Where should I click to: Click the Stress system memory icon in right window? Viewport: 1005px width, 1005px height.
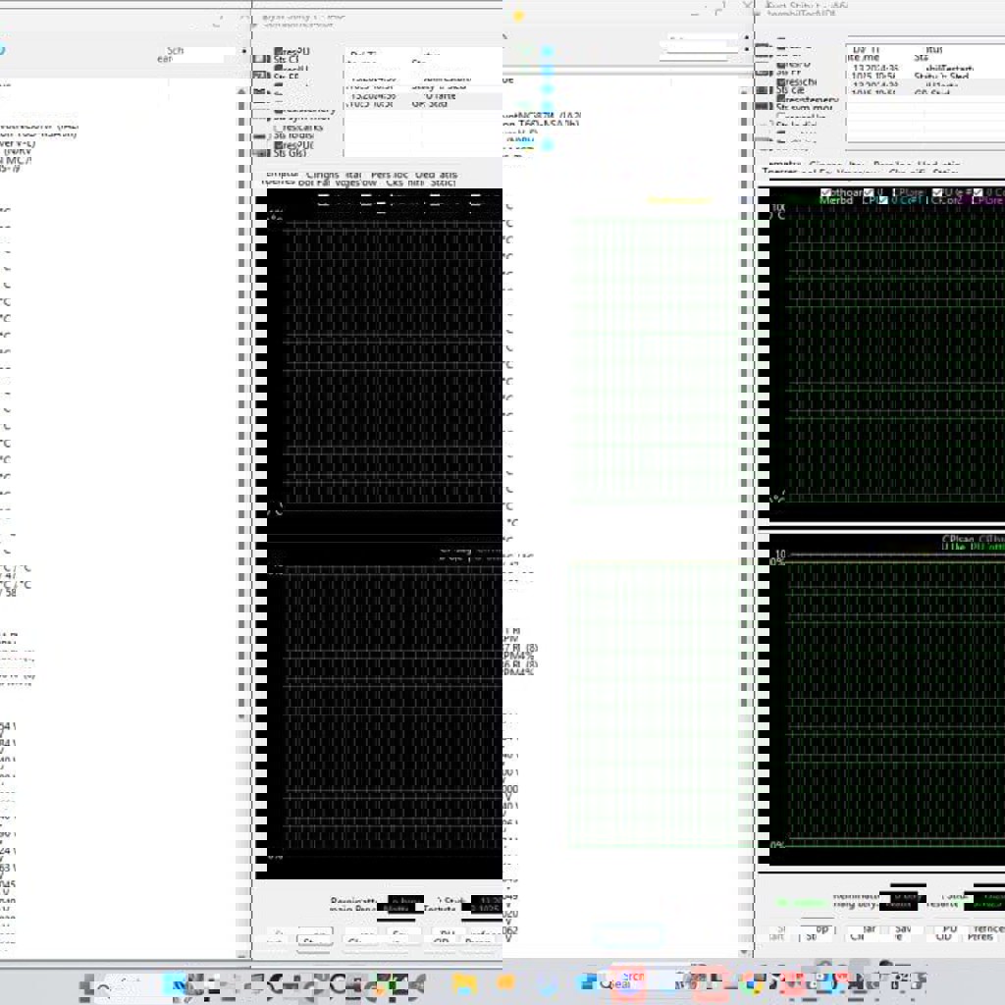(x=764, y=107)
